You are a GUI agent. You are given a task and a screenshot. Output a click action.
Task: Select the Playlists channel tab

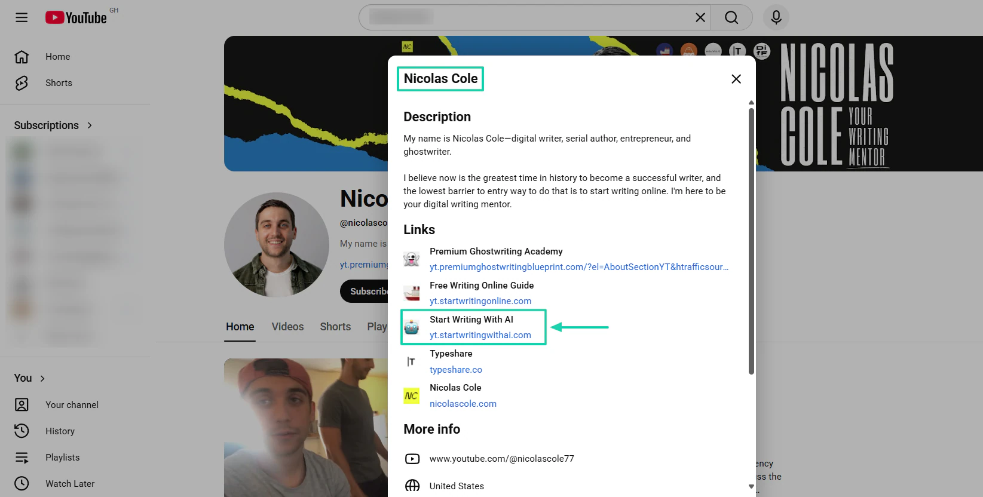point(377,327)
